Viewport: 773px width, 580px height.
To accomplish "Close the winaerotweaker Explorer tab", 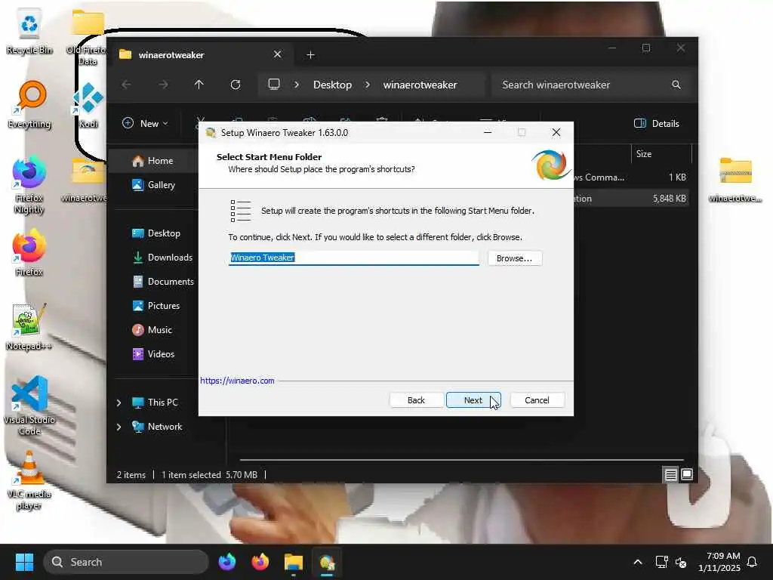I will (278, 54).
